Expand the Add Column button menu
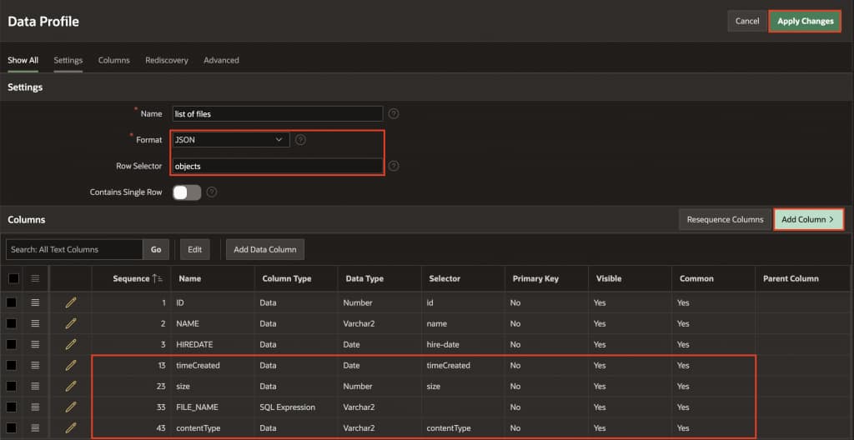Viewport: 854px width, 440px height. (x=808, y=219)
